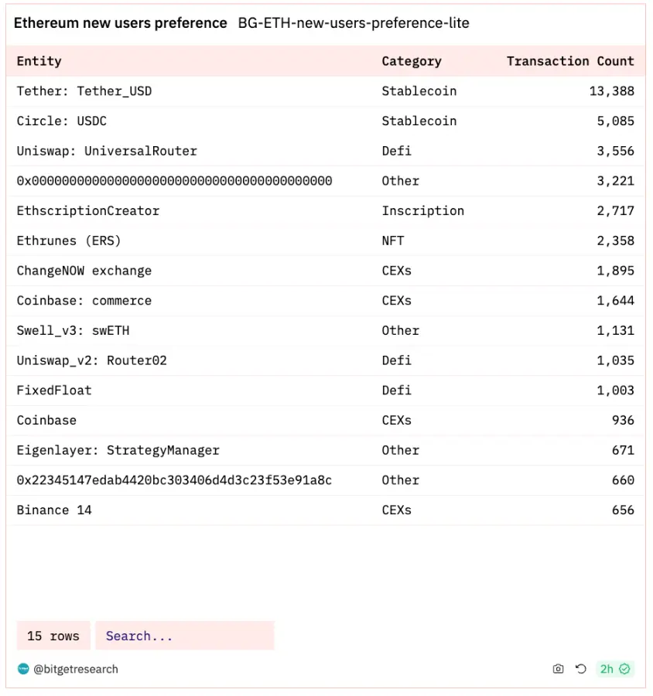Click the Binance 14 entity cell
Screen dimensions: 653x696
coord(54,510)
